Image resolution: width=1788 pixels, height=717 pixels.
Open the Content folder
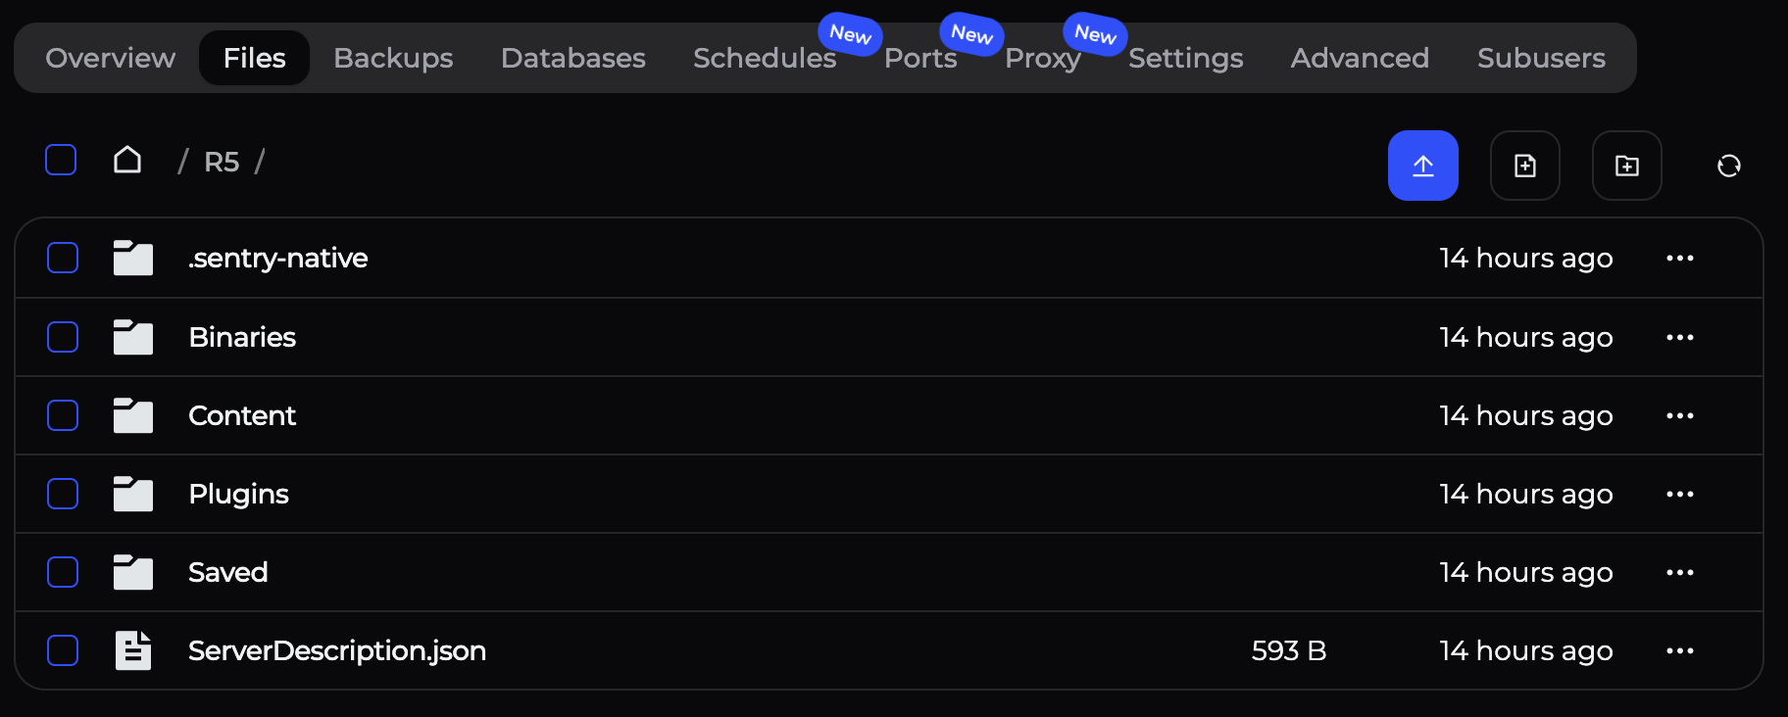(x=241, y=415)
